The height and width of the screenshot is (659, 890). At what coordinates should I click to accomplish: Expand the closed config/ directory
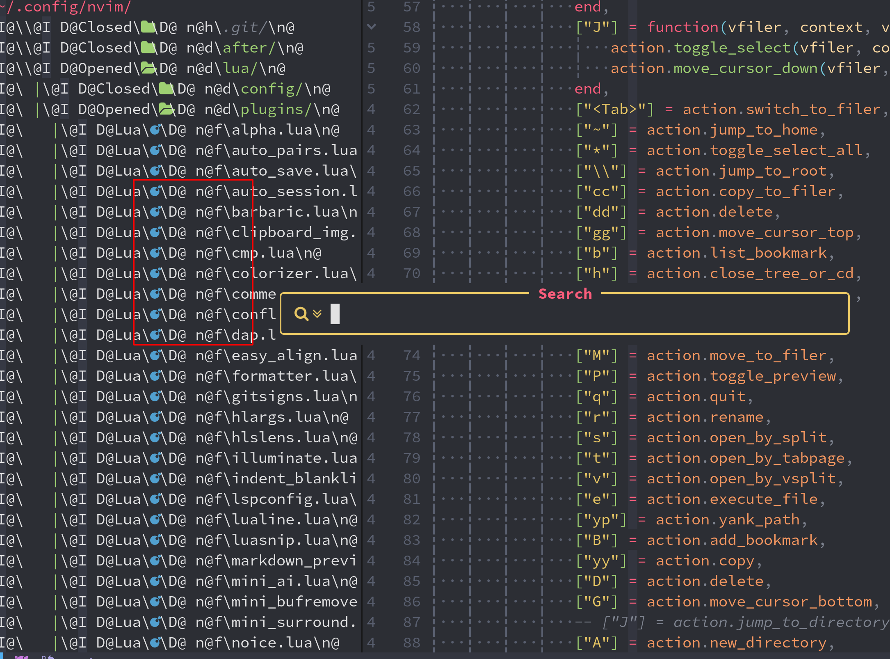166,88
